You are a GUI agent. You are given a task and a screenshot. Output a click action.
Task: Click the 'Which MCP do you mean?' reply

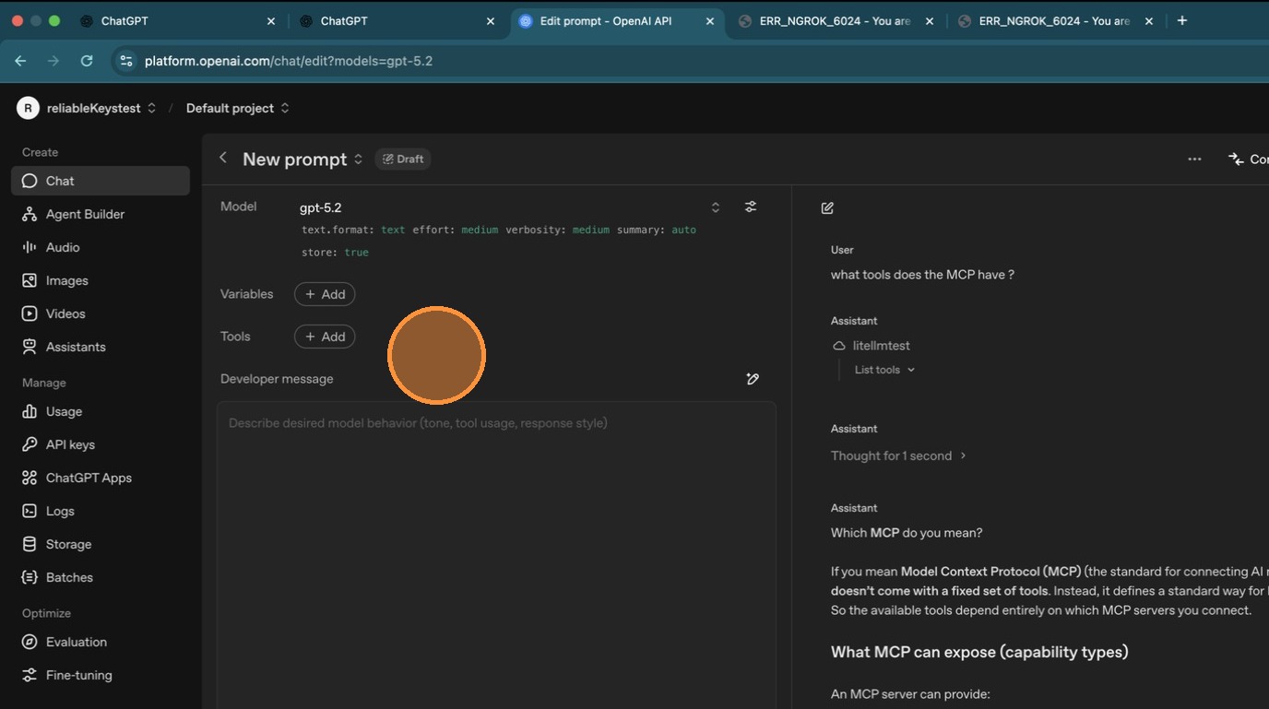907,533
